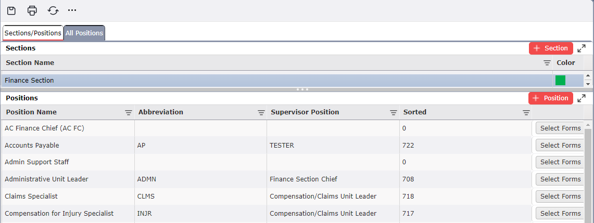Click the print icon
Viewport: 594px width, 223px height.
click(32, 10)
